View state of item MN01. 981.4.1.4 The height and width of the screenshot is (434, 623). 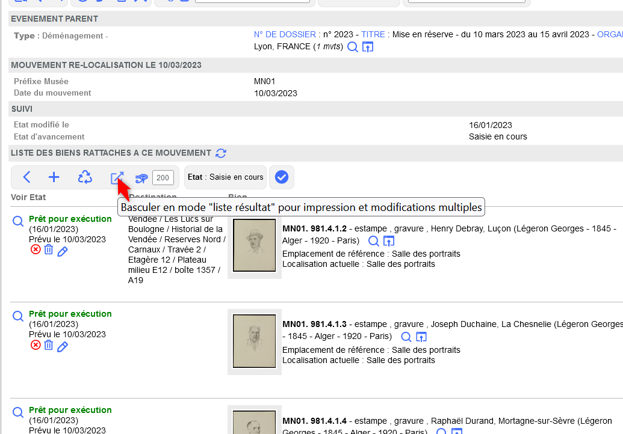(x=18, y=412)
